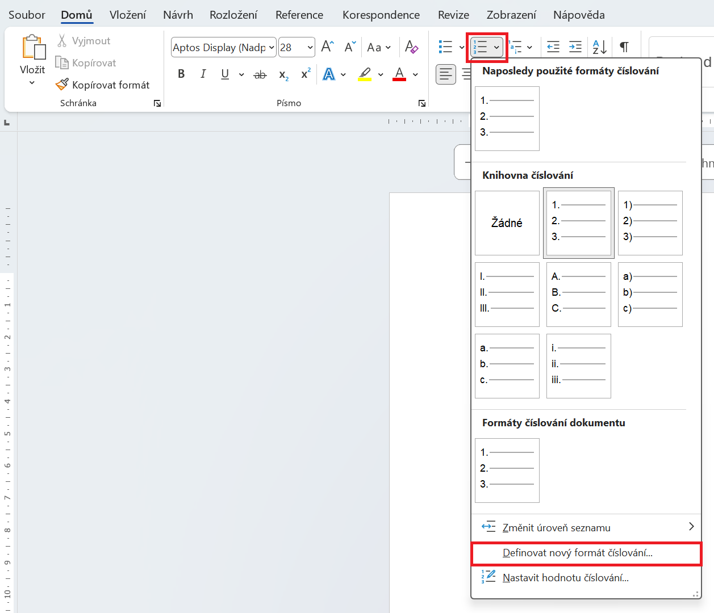Click Definovat nový formát číslování

point(586,553)
